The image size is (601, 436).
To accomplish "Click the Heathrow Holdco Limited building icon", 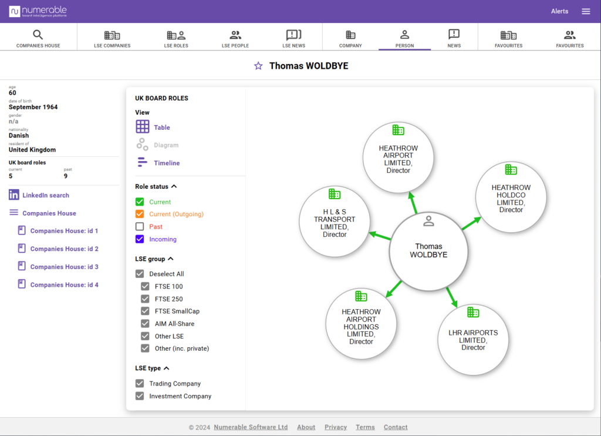I will [x=511, y=169].
